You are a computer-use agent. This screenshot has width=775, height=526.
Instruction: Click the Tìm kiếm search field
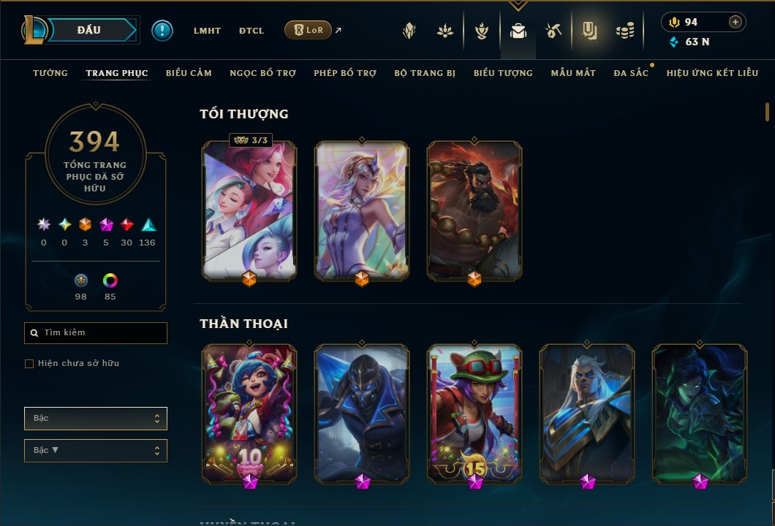[x=95, y=333]
